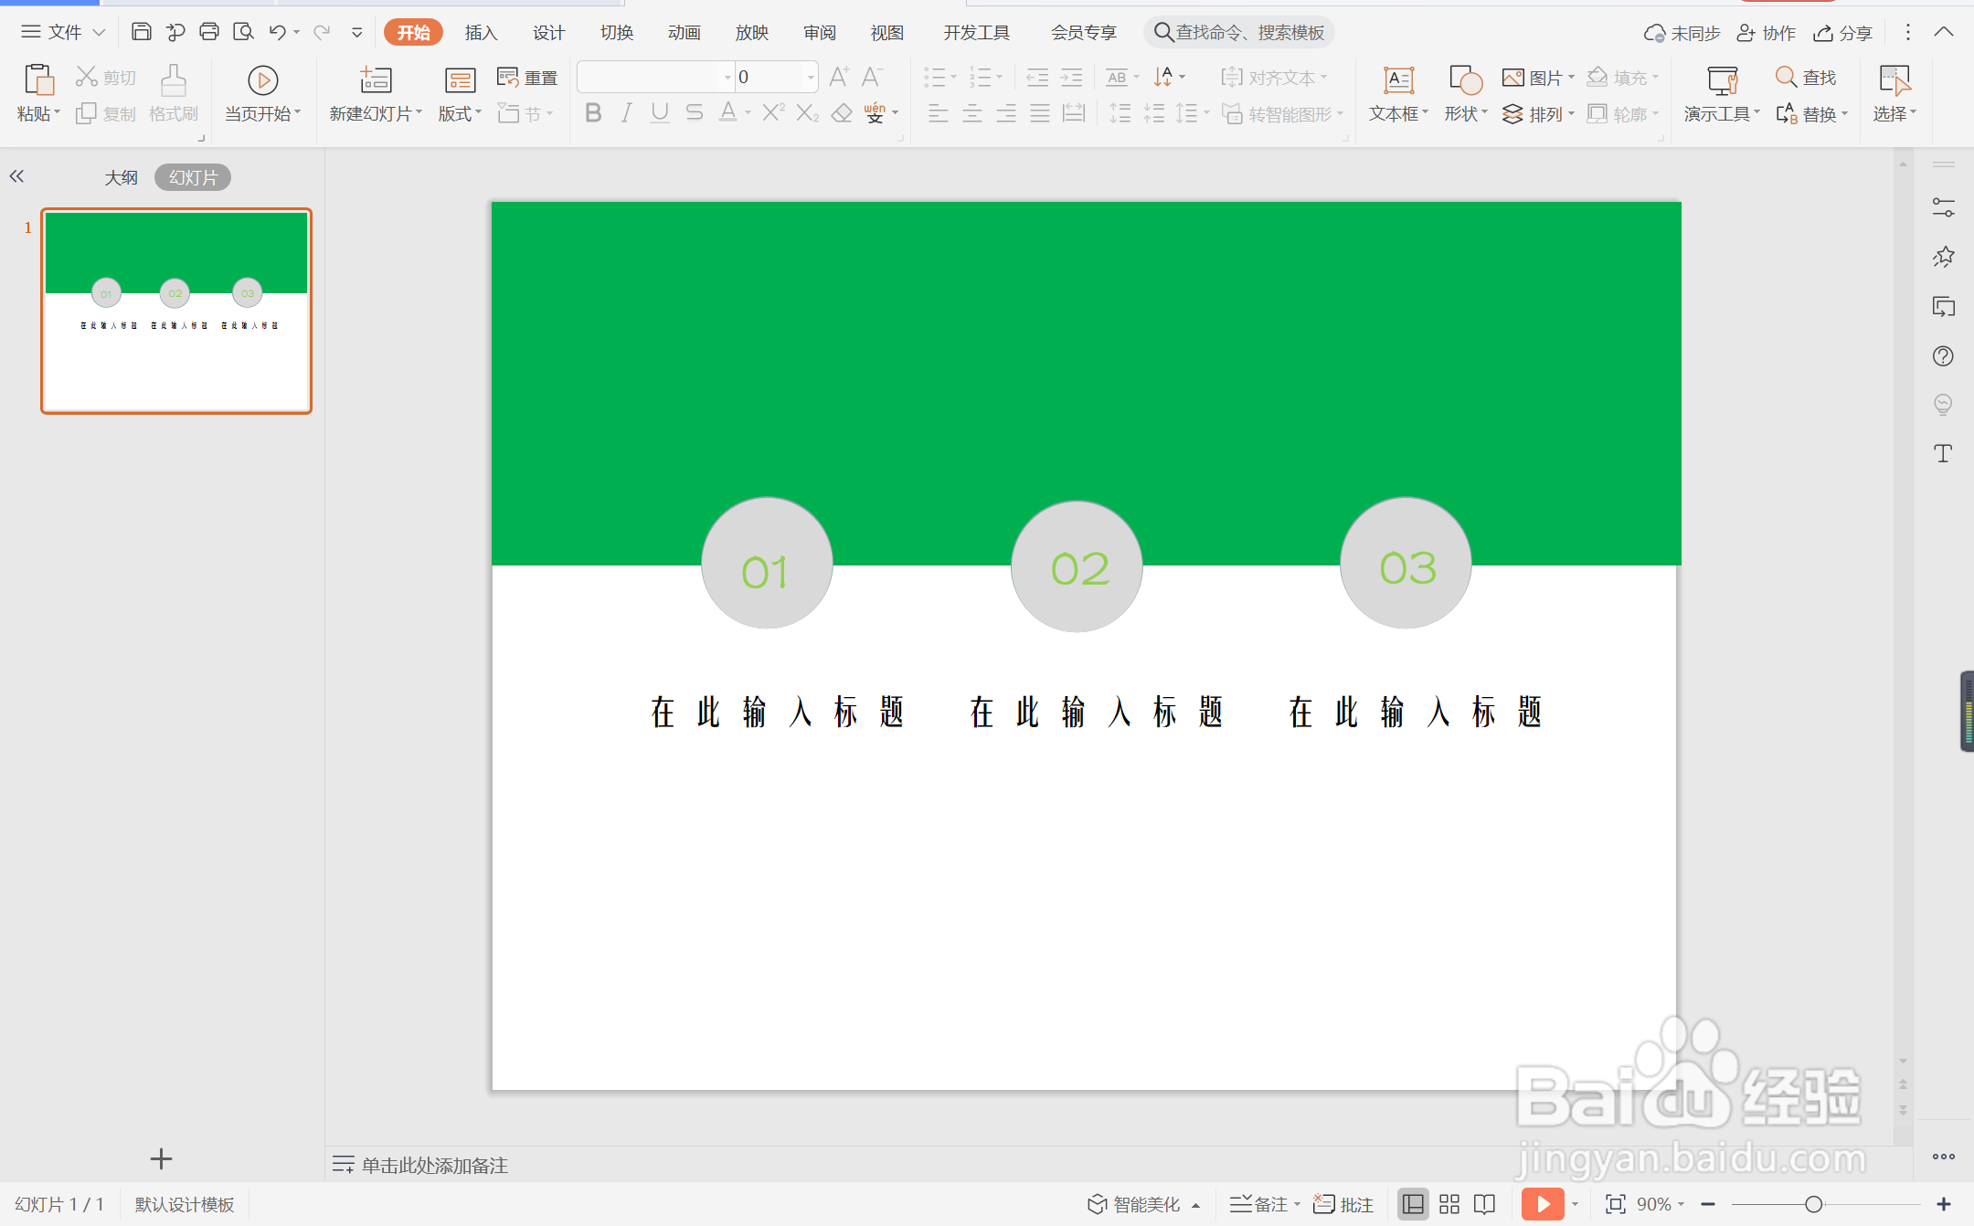Click the Share button
This screenshot has height=1226, width=1974.
1843,33
